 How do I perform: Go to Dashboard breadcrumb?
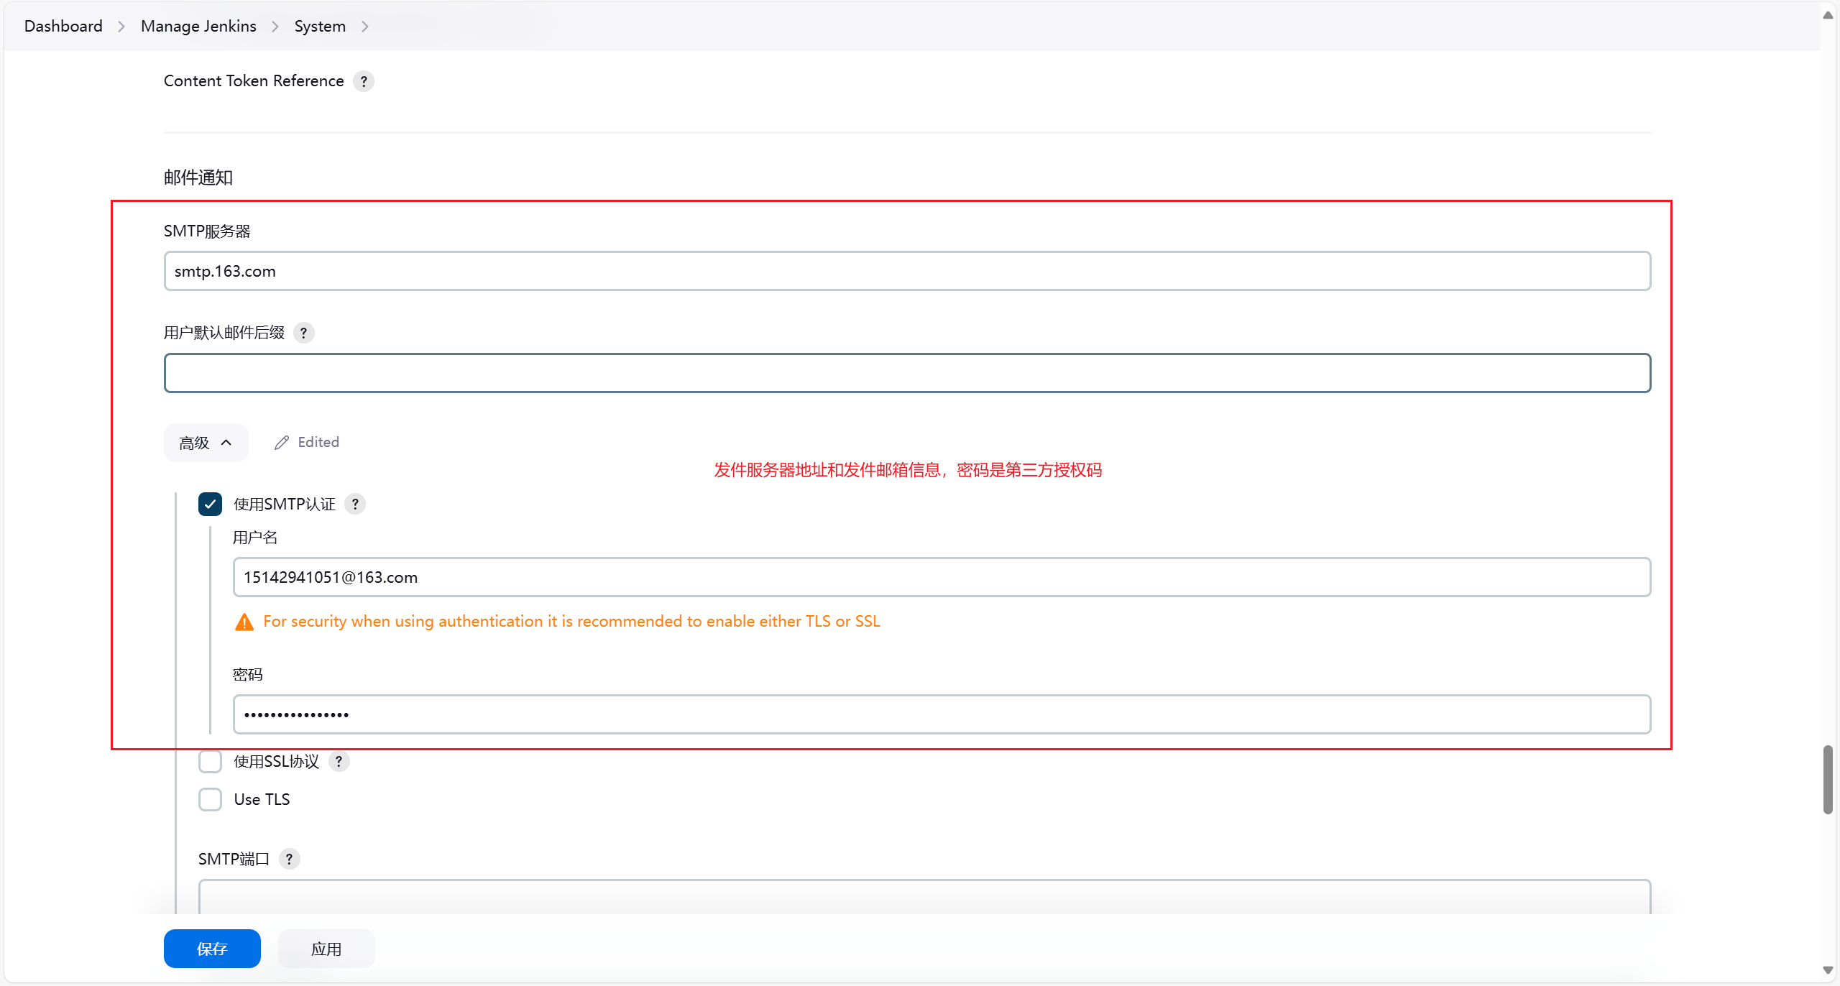click(63, 27)
